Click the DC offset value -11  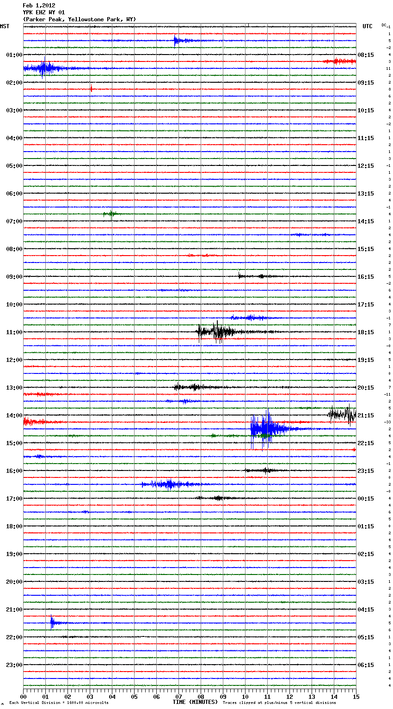[x=387, y=394]
